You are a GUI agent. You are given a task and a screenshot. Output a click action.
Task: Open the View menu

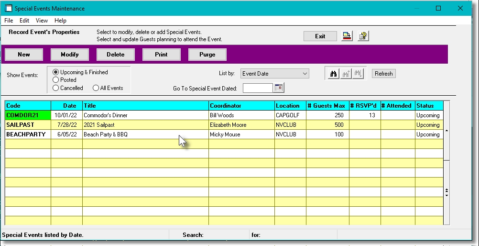coord(42,21)
